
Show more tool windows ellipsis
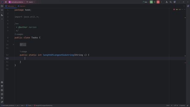coord(2,19)
